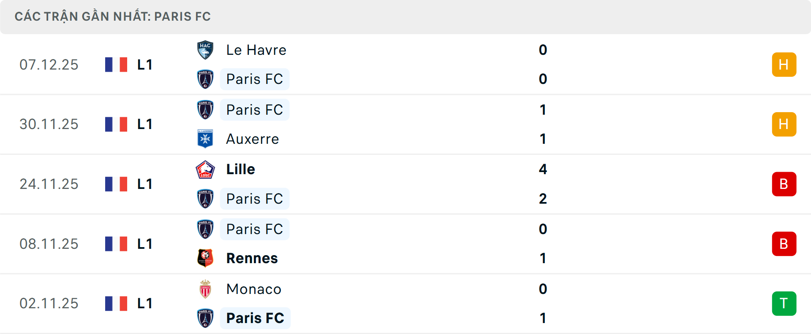
Task: Open the Lille team link
Action: (240, 170)
